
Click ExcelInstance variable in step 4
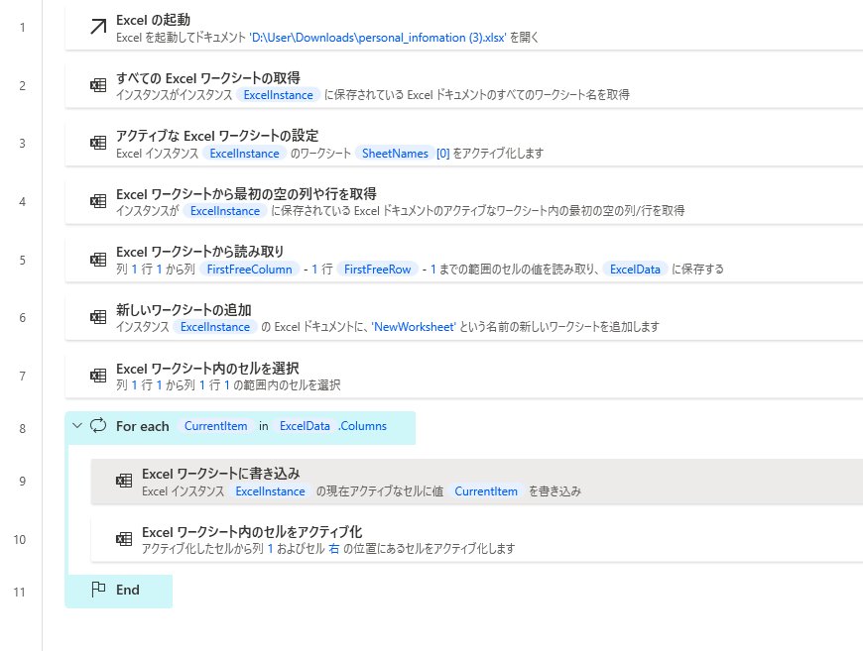224,211
